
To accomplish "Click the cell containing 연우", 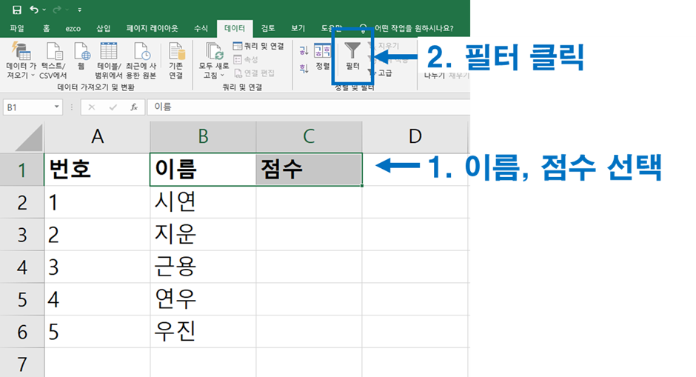I will pos(203,299).
